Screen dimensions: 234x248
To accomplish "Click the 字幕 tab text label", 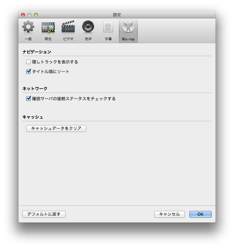I will click(108, 39).
